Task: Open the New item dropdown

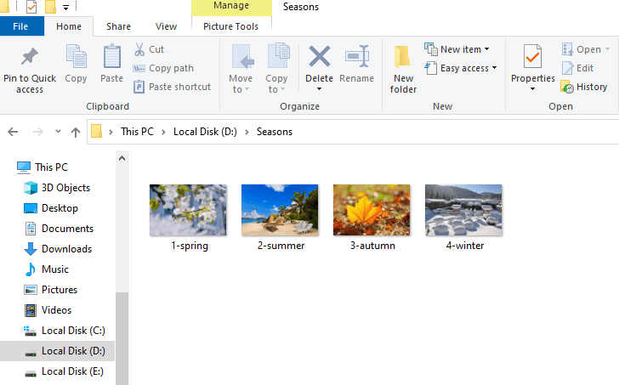Action: pos(457,49)
